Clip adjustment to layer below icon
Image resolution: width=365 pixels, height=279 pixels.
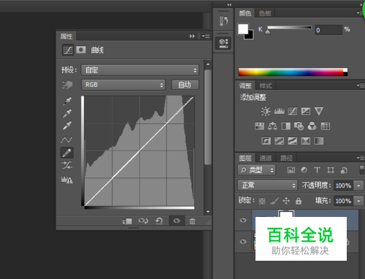(127, 221)
